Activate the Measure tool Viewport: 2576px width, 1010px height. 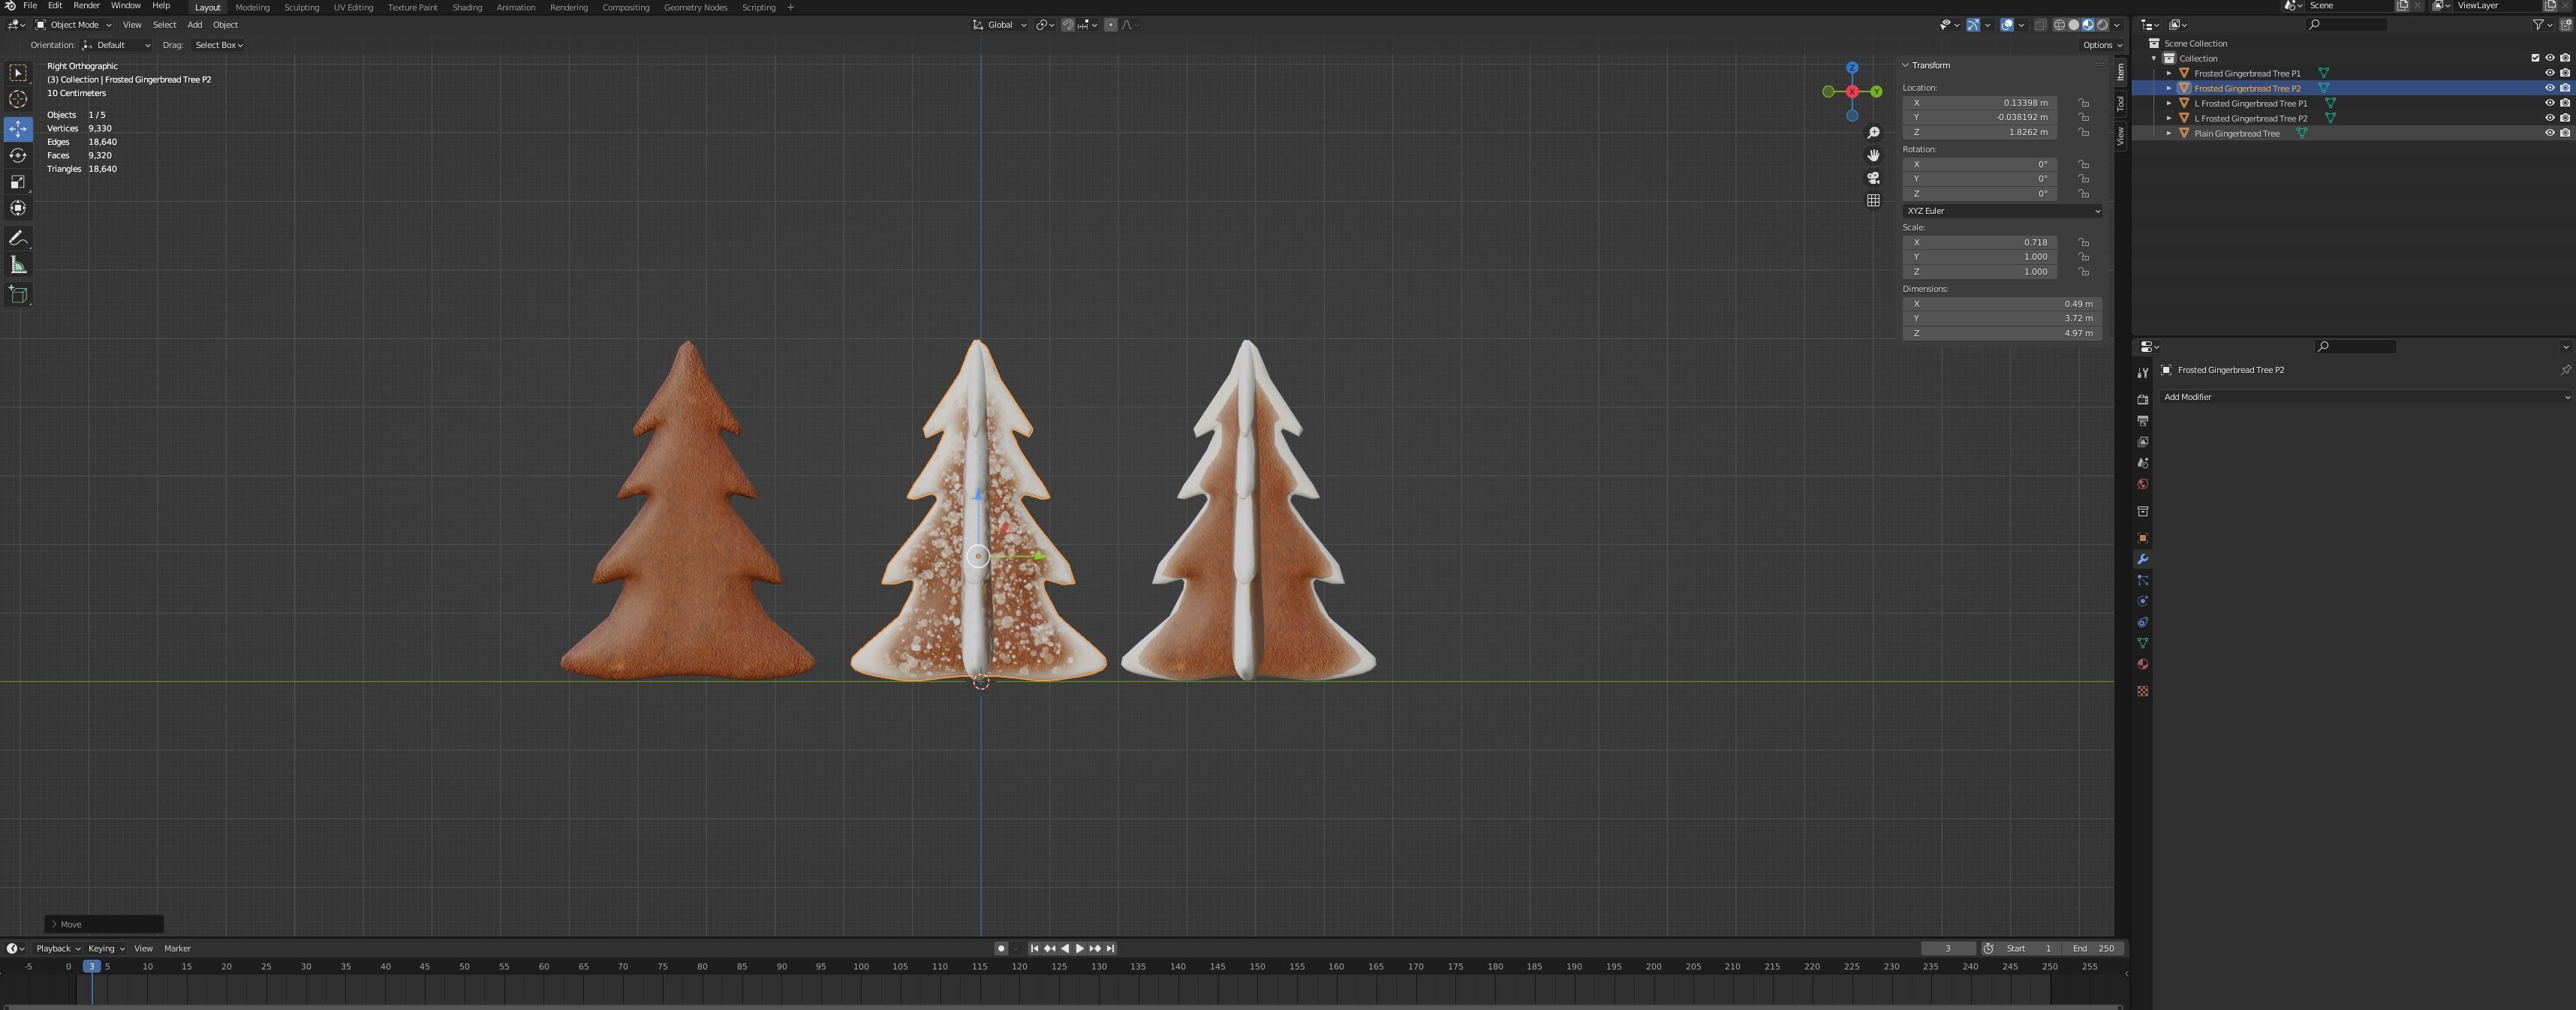coord(18,264)
